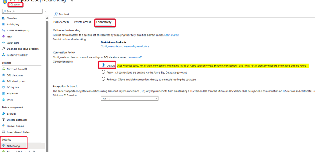Click the Feedback button label

[x=64, y=14]
